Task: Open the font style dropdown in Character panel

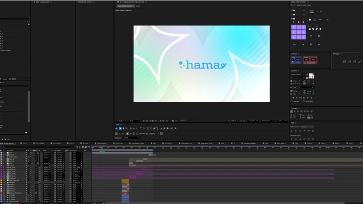Action: coord(298,77)
